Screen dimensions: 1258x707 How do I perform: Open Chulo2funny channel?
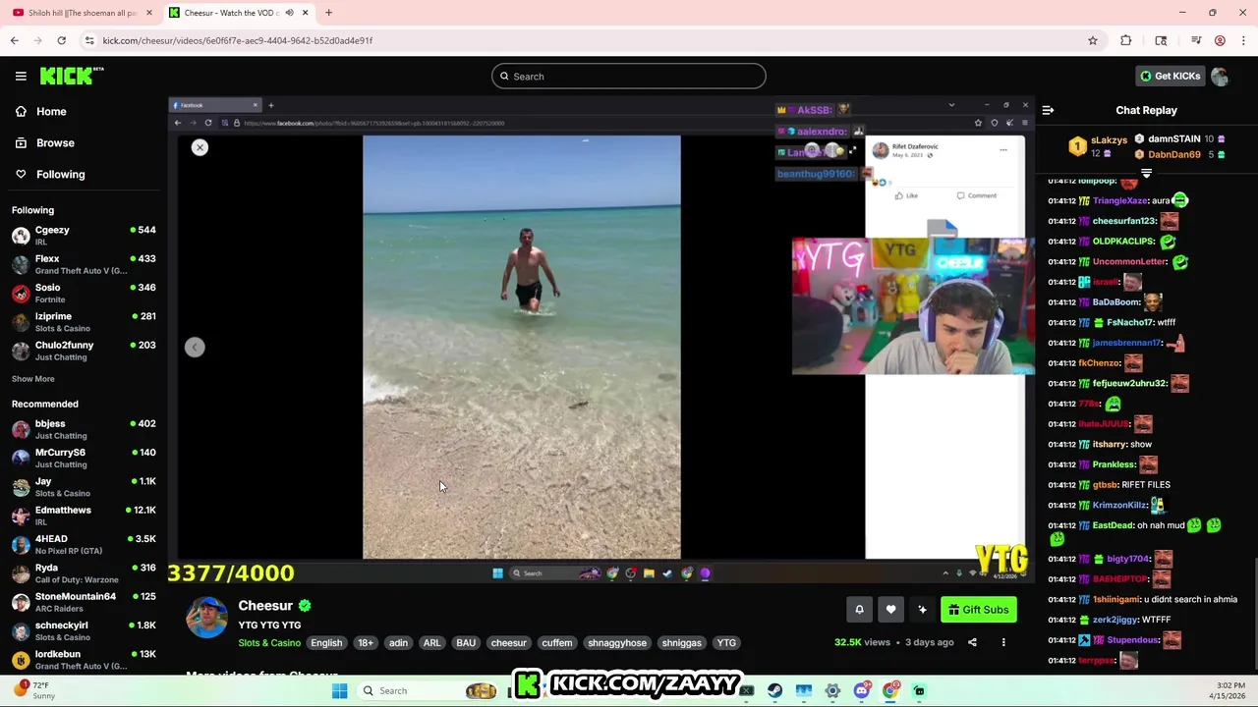click(x=84, y=351)
